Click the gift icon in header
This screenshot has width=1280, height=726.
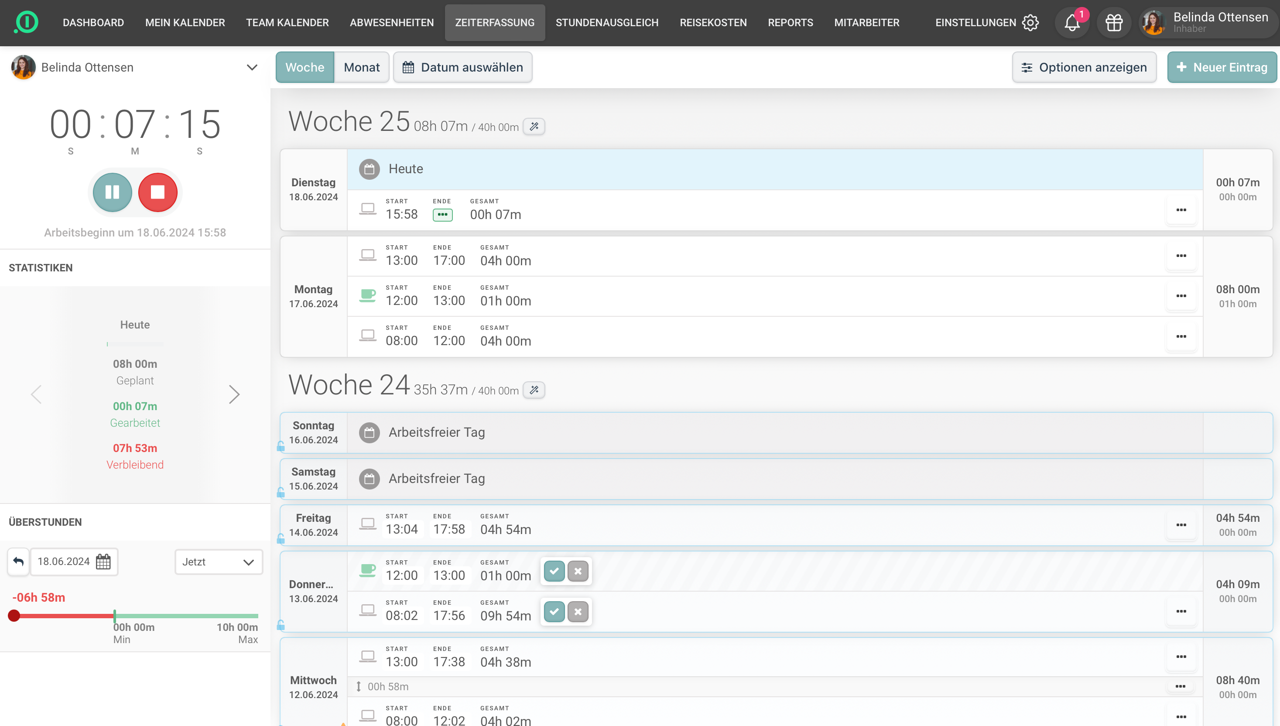click(x=1113, y=22)
